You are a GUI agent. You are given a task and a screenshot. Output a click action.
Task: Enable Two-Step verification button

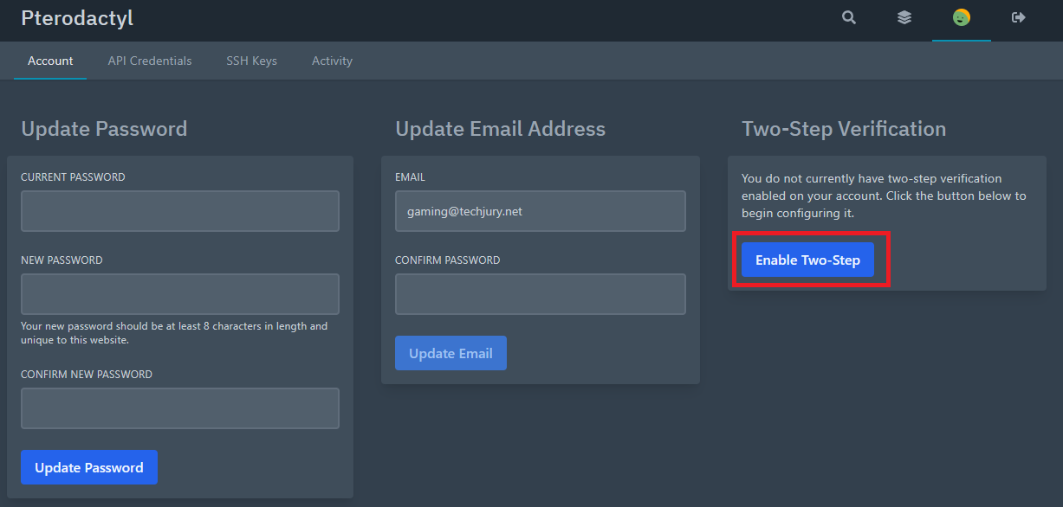click(807, 260)
